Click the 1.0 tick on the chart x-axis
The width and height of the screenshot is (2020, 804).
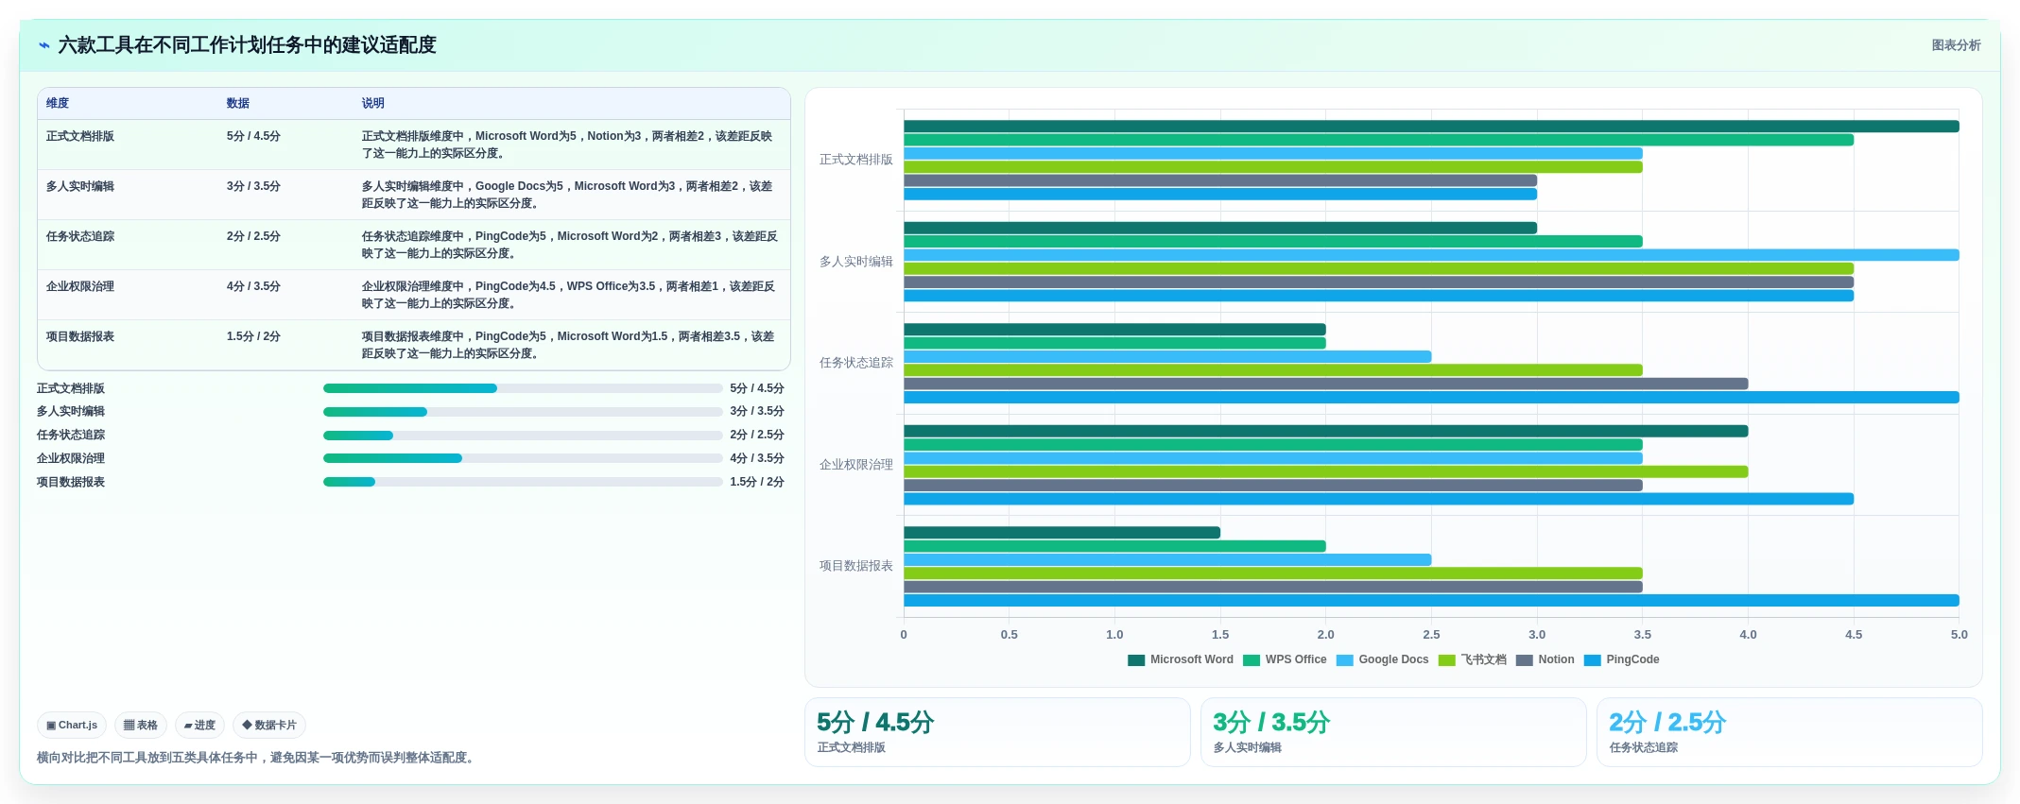coord(1115,635)
